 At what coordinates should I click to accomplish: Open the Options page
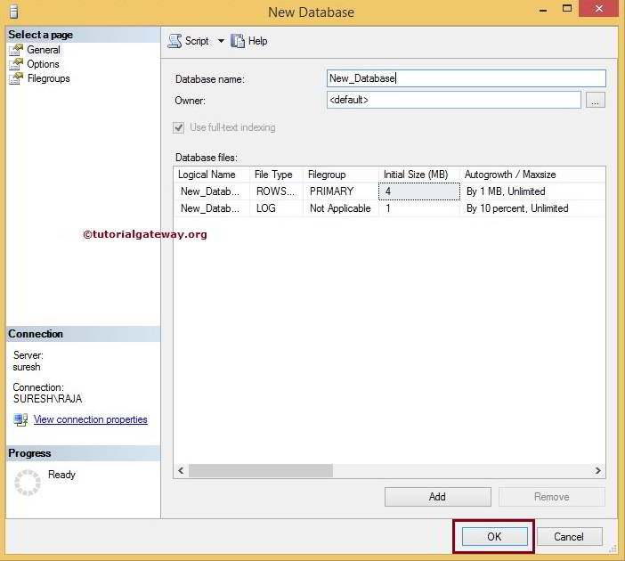pyautogui.click(x=43, y=64)
